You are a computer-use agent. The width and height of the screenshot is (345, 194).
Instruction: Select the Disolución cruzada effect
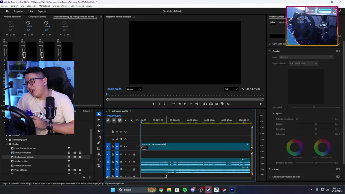[x=23, y=153]
